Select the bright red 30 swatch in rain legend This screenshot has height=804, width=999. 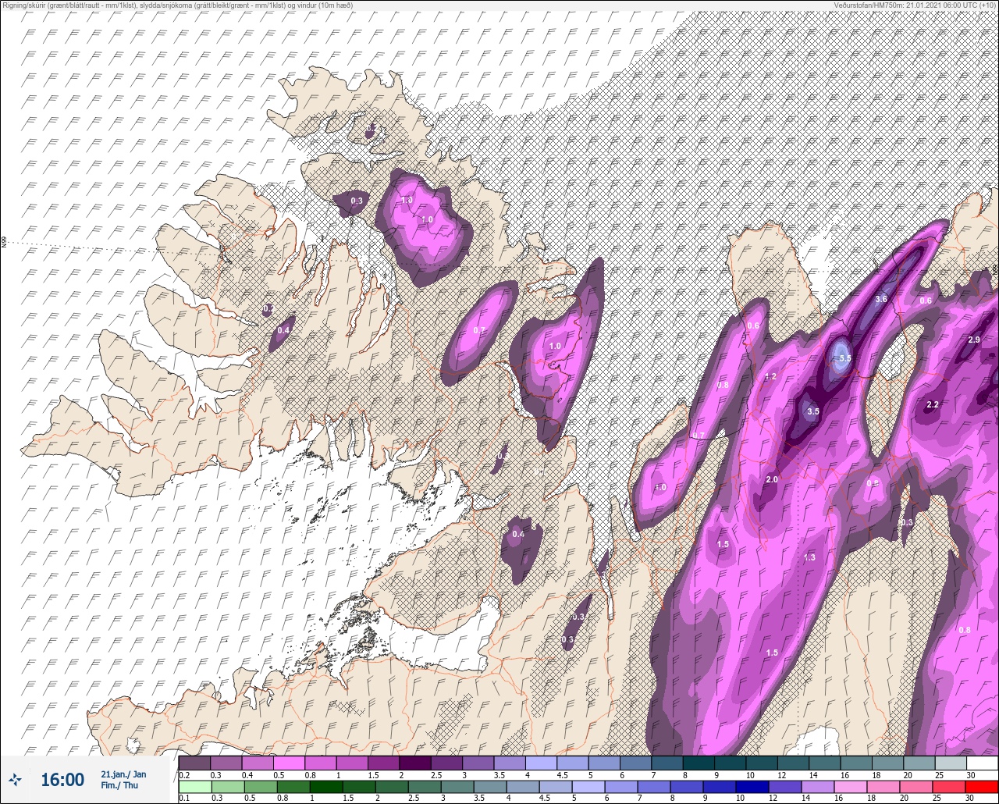[982, 787]
